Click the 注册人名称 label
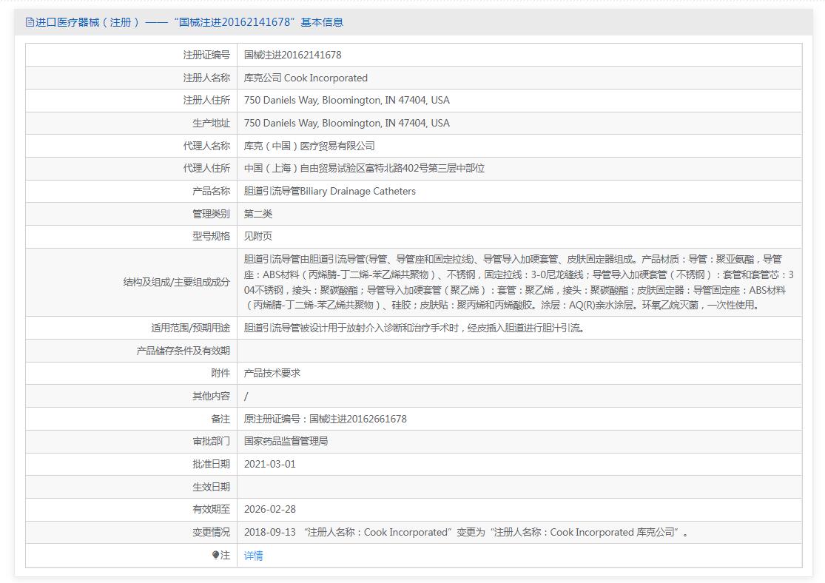 tap(206, 78)
